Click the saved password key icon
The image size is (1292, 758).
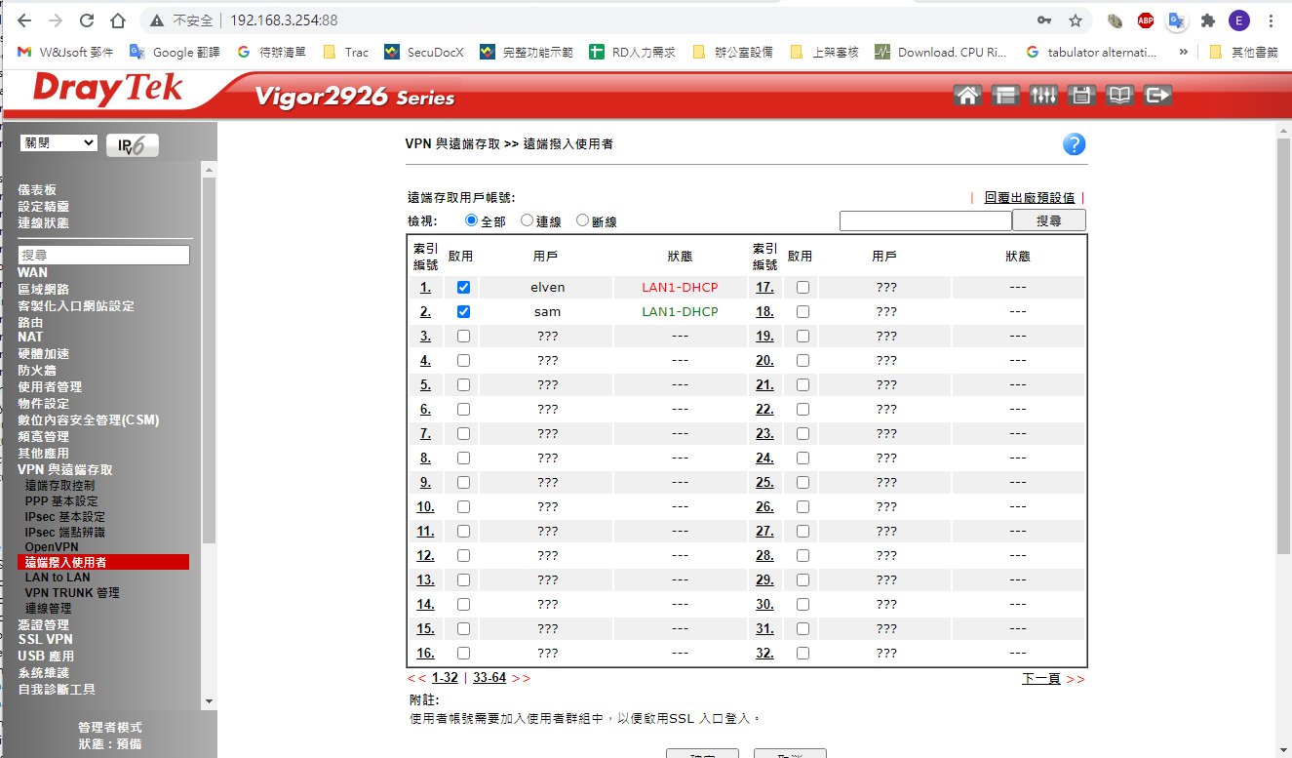pyautogui.click(x=1043, y=20)
